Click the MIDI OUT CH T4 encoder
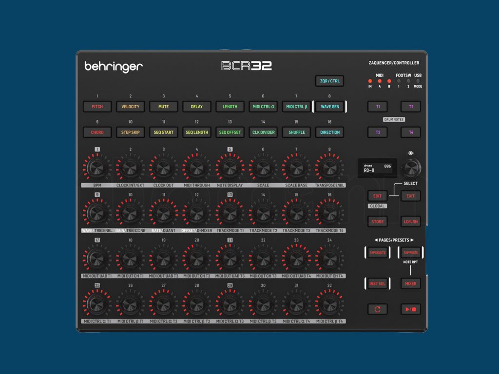499x374 pixels. (x=329, y=259)
